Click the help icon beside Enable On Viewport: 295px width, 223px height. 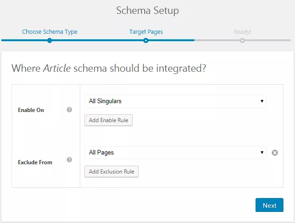click(x=70, y=110)
